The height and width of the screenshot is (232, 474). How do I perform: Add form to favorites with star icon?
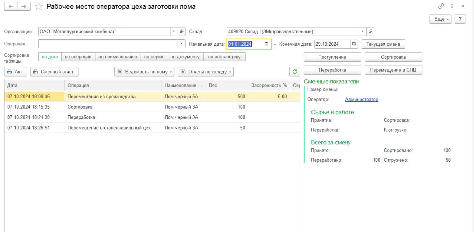[39, 7]
